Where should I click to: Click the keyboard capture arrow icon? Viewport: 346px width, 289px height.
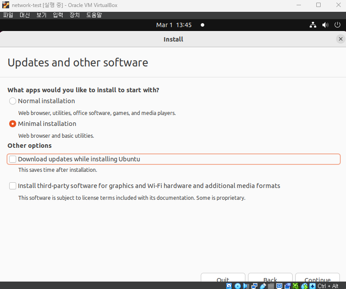[312, 286]
